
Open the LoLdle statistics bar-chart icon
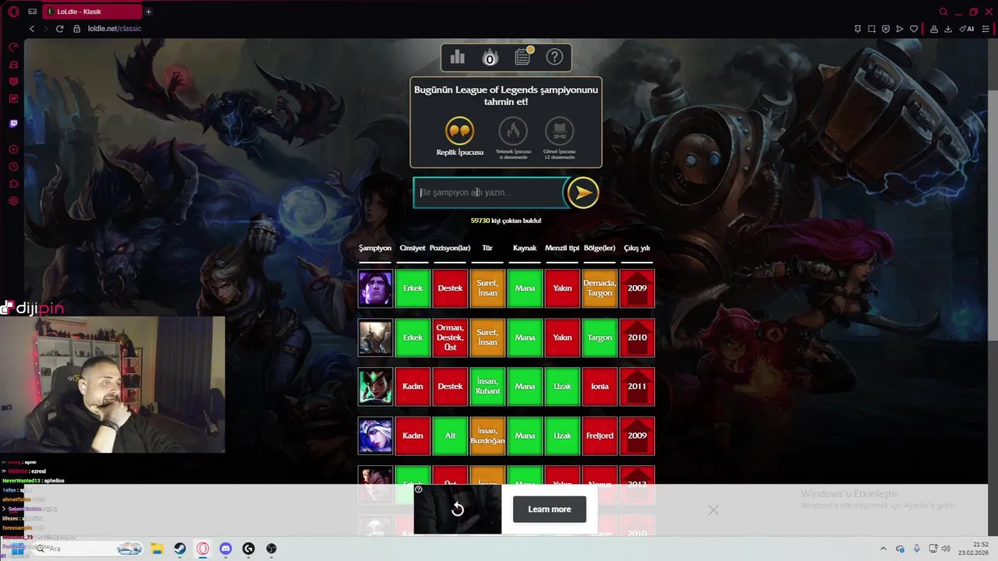click(x=458, y=57)
